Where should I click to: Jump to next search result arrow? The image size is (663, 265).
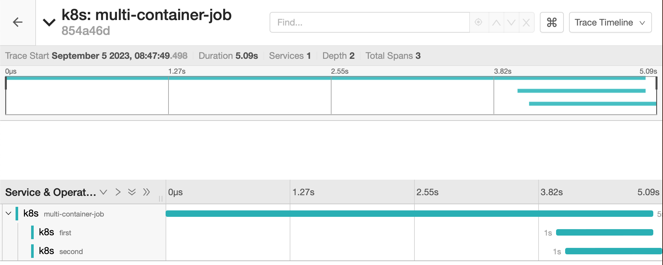pyautogui.click(x=511, y=22)
